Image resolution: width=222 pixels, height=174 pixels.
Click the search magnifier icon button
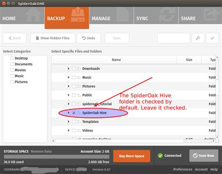click(198, 38)
